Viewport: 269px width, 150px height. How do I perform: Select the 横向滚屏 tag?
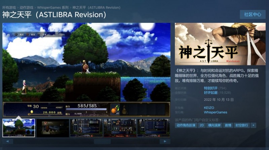point(214,125)
